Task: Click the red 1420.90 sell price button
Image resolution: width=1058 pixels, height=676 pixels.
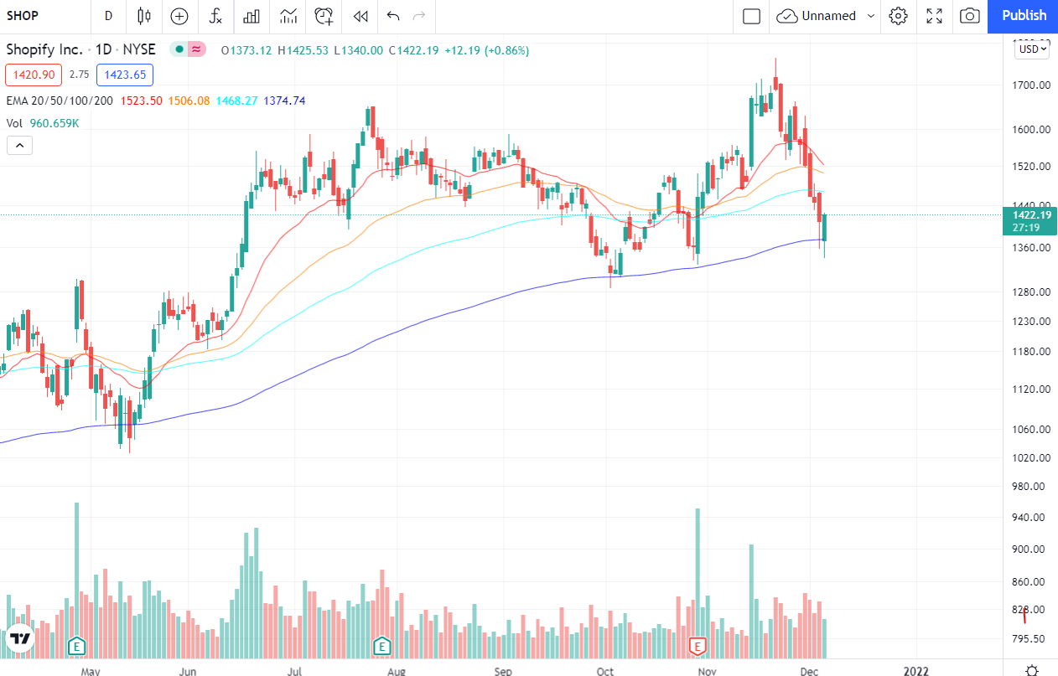Action: pyautogui.click(x=34, y=75)
